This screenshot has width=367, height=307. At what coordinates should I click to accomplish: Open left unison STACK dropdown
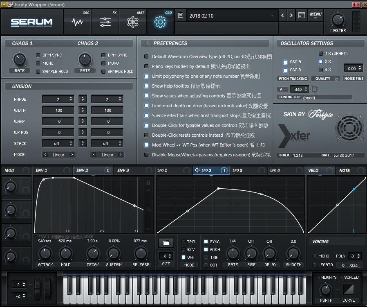(58, 143)
